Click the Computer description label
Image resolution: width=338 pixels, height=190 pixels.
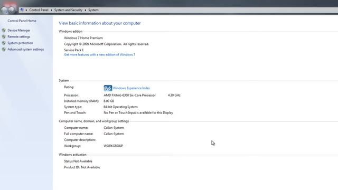click(80, 140)
